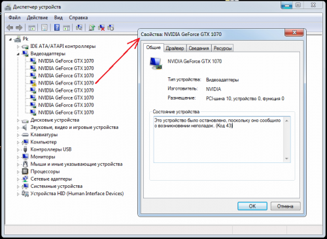Viewport: 327px width, 239px height.
Task: Open the Файл menu
Action: tap(14, 18)
